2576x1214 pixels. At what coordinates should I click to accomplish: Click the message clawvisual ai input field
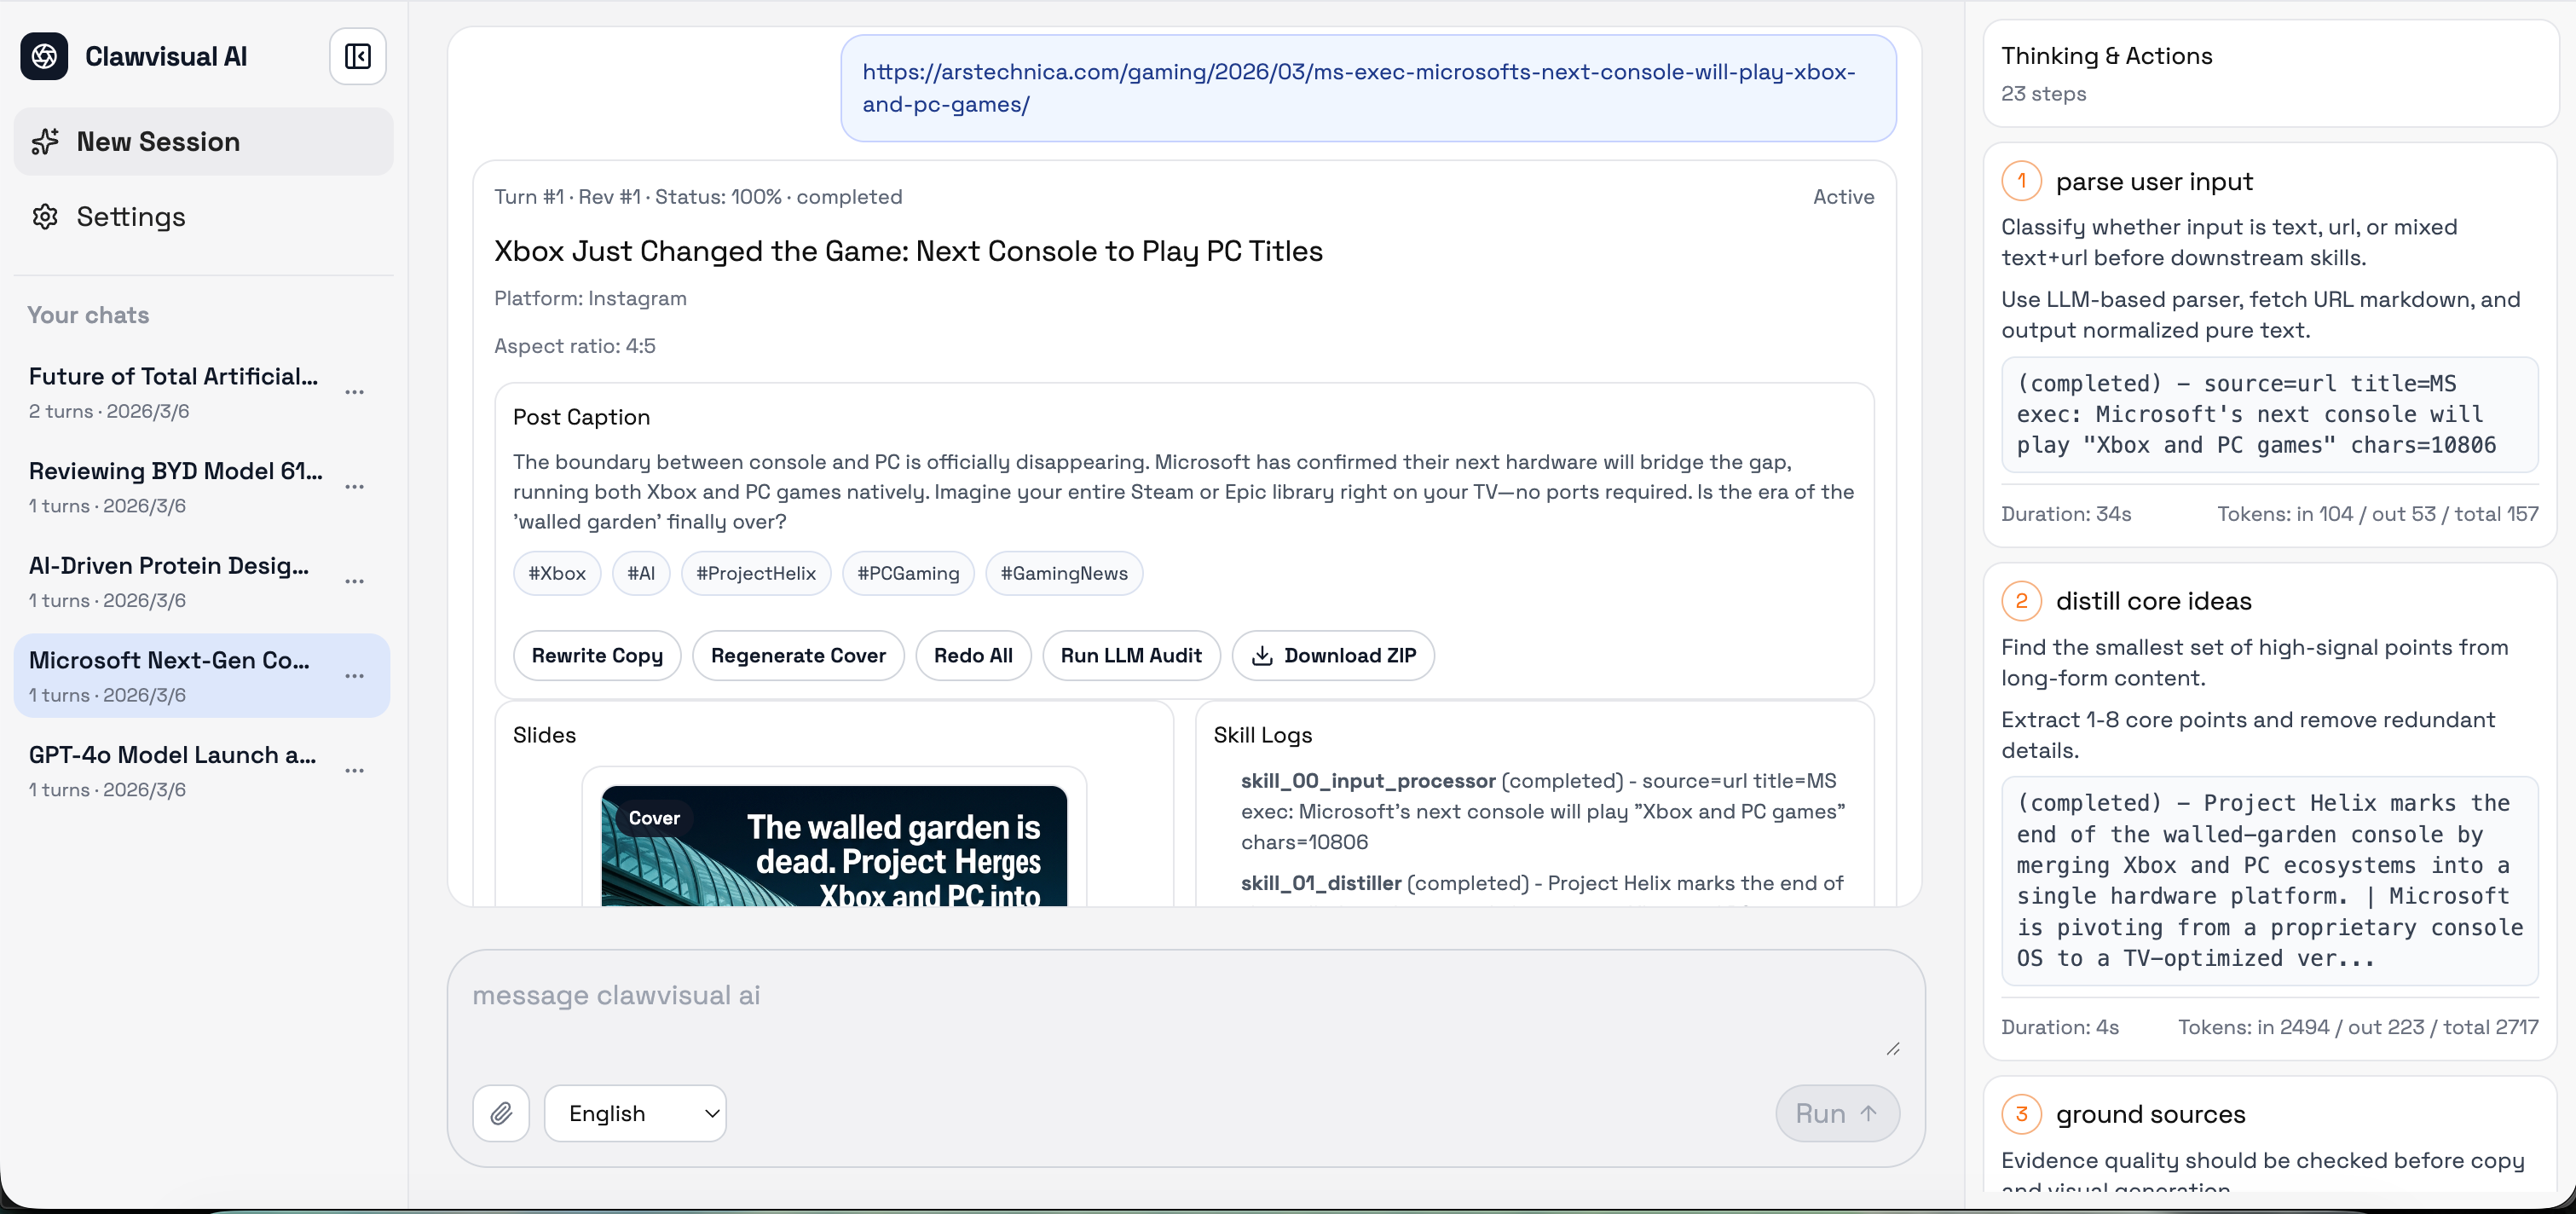(x=1185, y=1011)
